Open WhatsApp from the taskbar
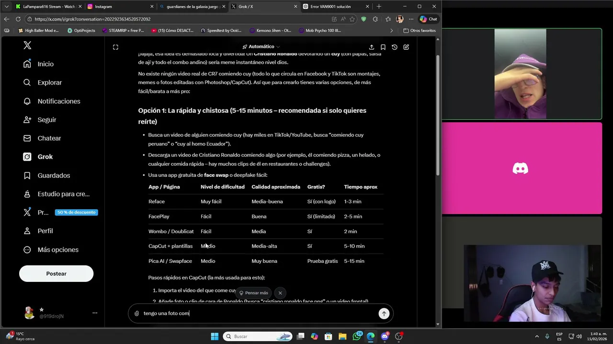613x344 pixels. pos(357,336)
